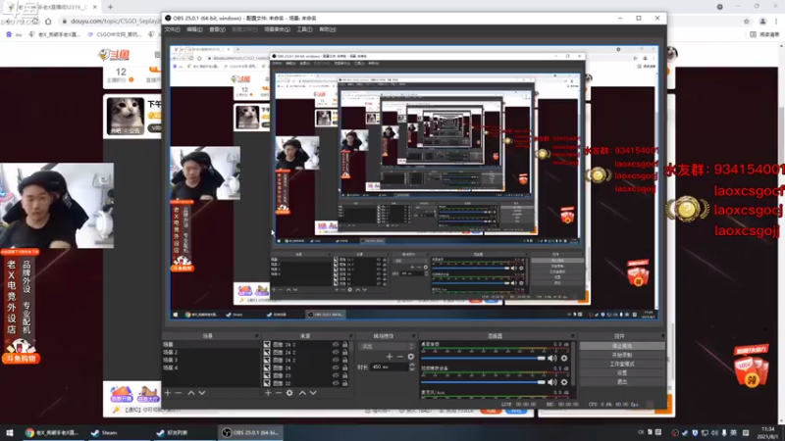Open Chrome from the taskbar

(51, 432)
